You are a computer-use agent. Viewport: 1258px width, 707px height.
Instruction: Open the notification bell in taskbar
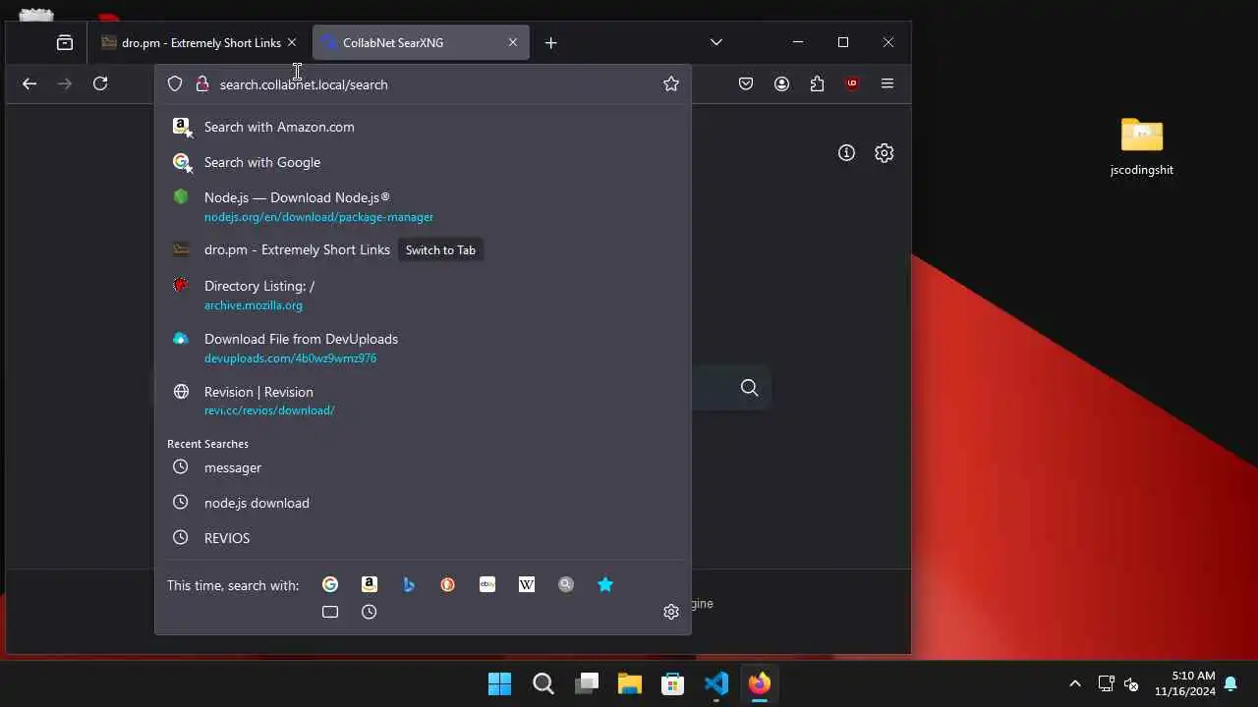(x=1230, y=683)
